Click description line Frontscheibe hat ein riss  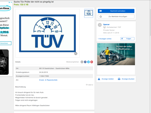point(25,95)
